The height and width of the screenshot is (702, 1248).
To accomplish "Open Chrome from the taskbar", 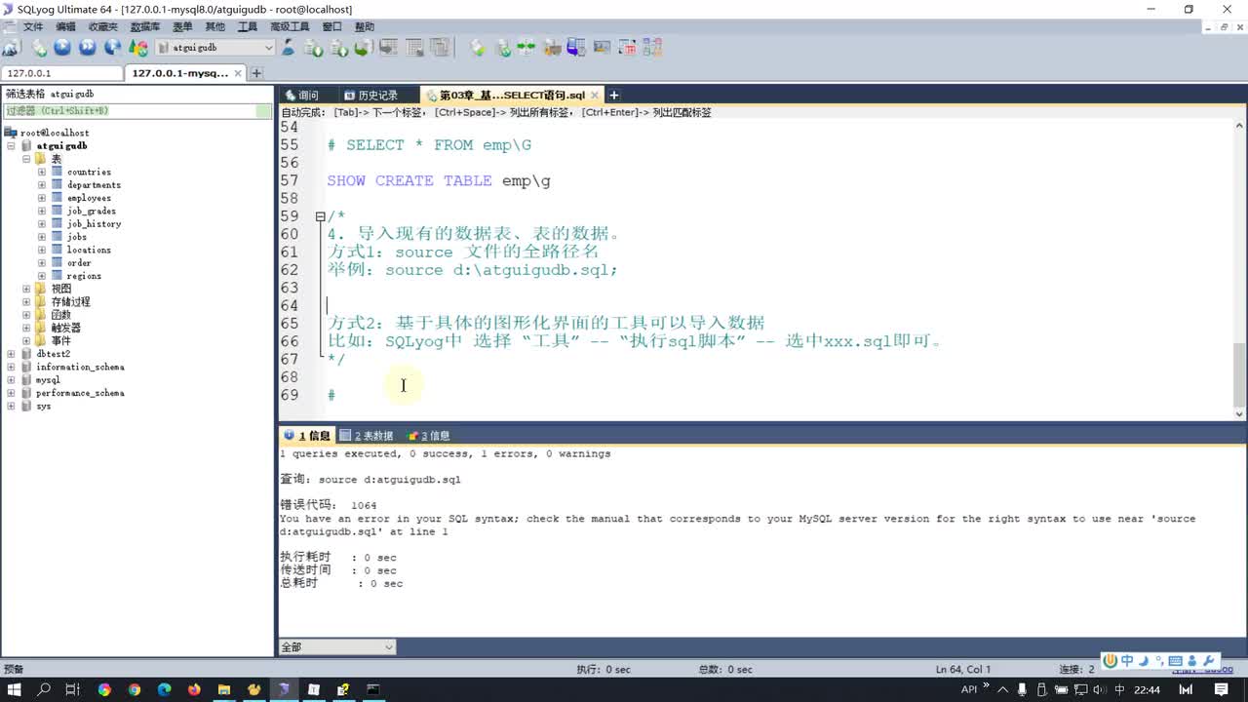I will [104, 689].
